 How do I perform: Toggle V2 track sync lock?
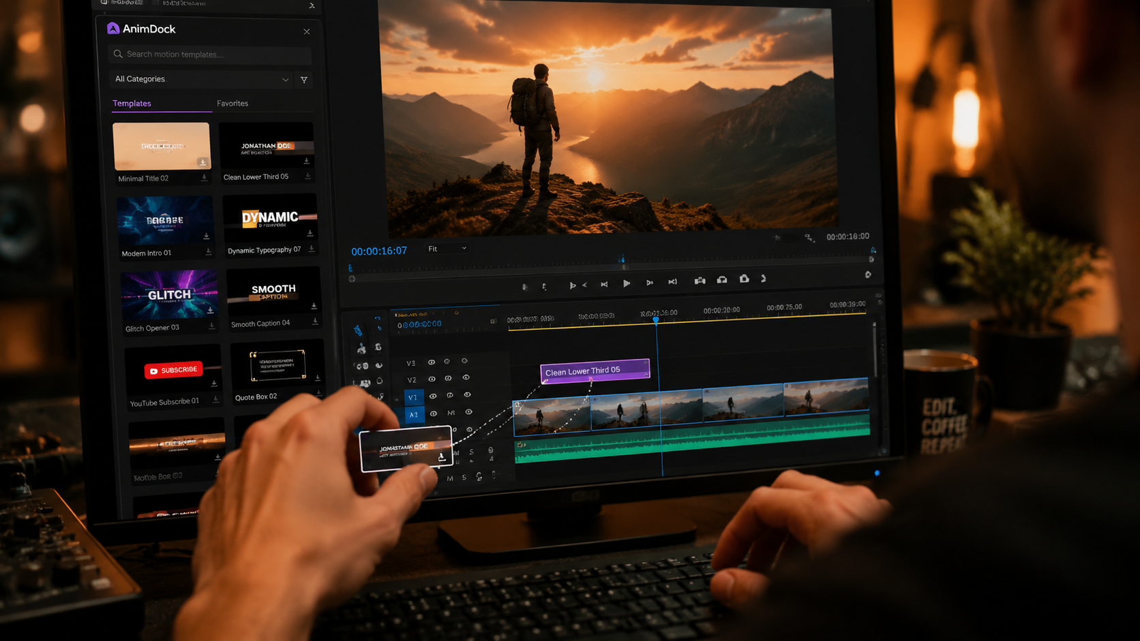[448, 378]
